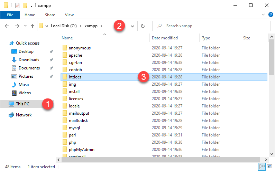Switch to large icons view in the status bar
This screenshot has width=275, height=171.
click(x=269, y=167)
